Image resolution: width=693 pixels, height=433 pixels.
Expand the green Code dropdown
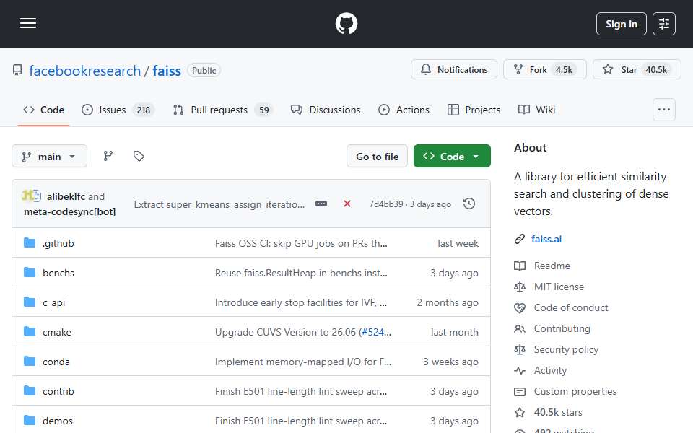[x=452, y=157]
